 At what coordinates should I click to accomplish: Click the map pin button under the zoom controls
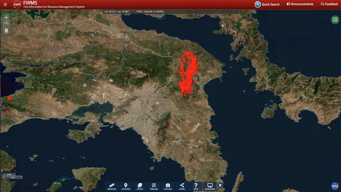point(6,31)
